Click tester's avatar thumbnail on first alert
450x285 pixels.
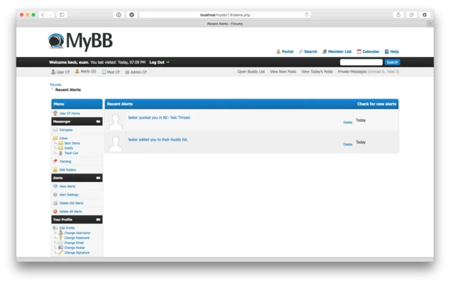pos(115,120)
